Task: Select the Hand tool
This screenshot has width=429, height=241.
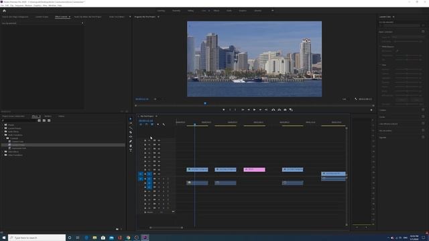Action: click(x=131, y=146)
